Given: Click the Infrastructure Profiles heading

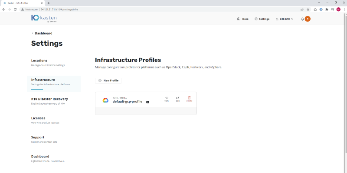Looking at the screenshot, I should [128, 60].
